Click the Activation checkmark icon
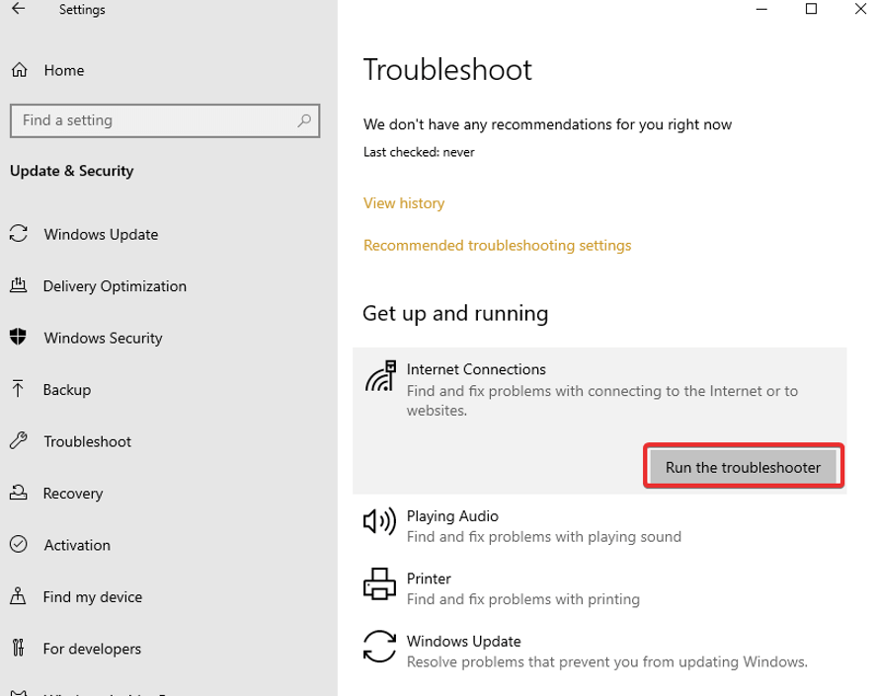Image resolution: width=876 pixels, height=696 pixels. (18, 545)
